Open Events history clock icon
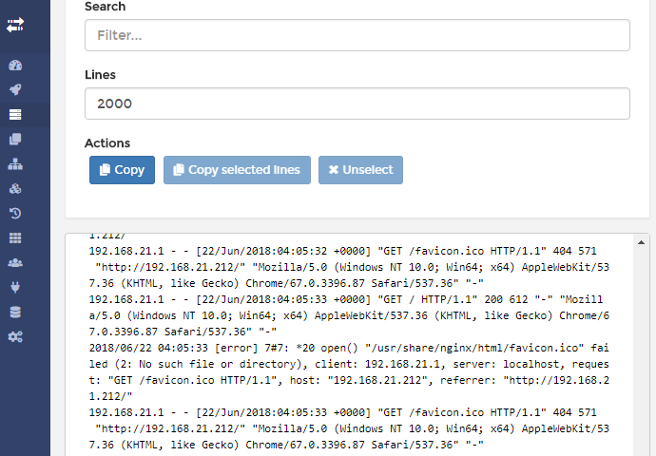 pyautogui.click(x=15, y=213)
